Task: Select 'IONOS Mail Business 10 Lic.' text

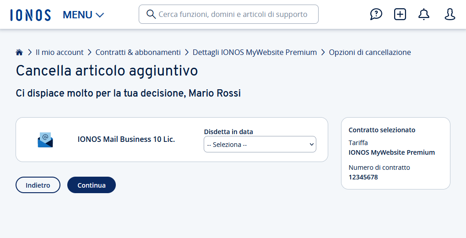Action: [126, 139]
